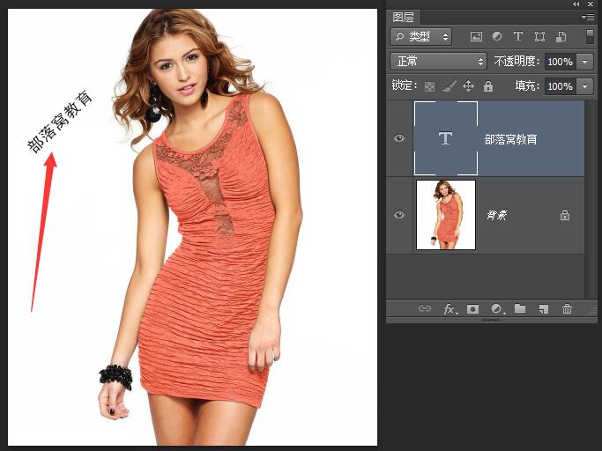Open the 类型 filter type dropdown

click(x=421, y=37)
